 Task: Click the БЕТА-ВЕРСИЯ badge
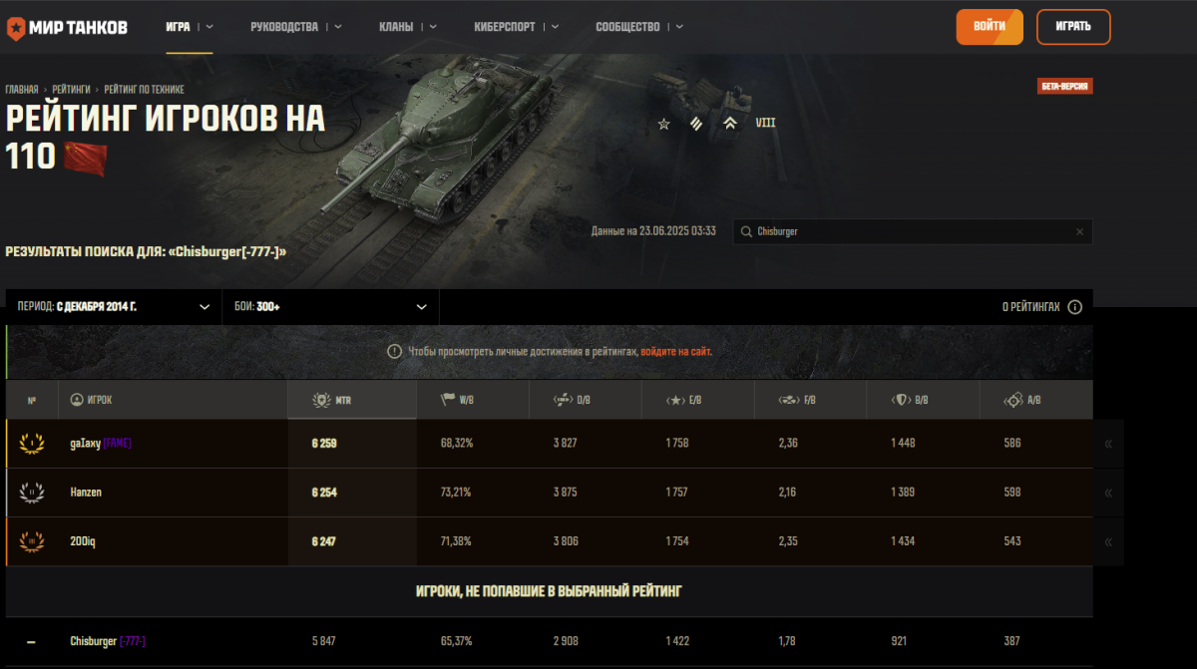pos(1065,87)
